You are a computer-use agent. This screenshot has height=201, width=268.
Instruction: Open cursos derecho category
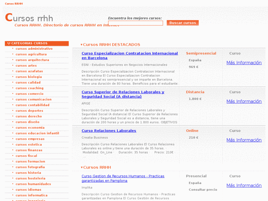(x=29, y=117)
